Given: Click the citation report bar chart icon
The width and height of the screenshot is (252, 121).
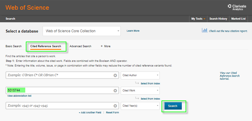Looking at the screenshot, I should 204,30.
